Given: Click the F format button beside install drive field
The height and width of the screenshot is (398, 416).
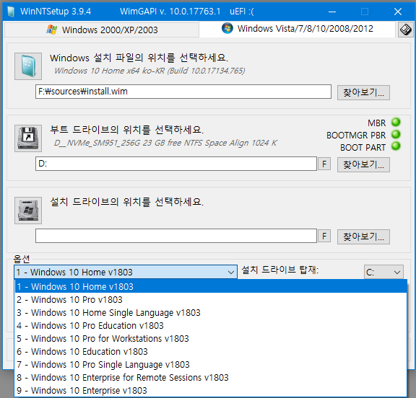Looking at the screenshot, I should [324, 236].
